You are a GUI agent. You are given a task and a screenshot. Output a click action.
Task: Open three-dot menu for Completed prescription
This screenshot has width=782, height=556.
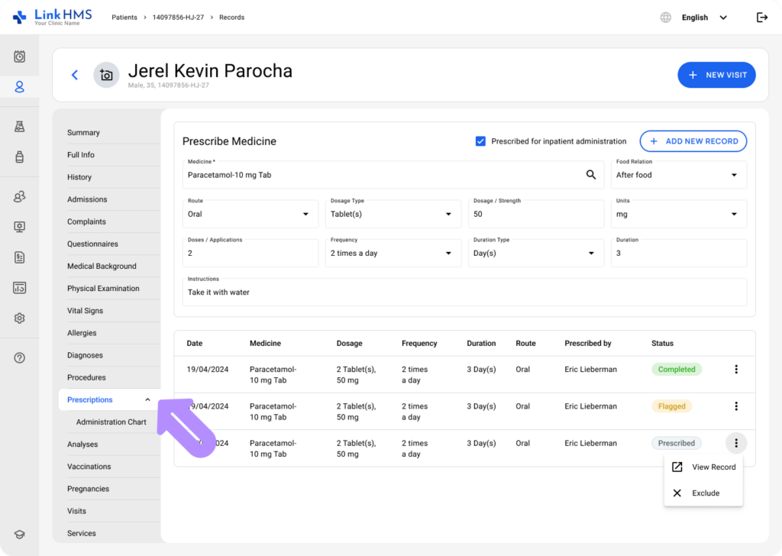(735, 370)
